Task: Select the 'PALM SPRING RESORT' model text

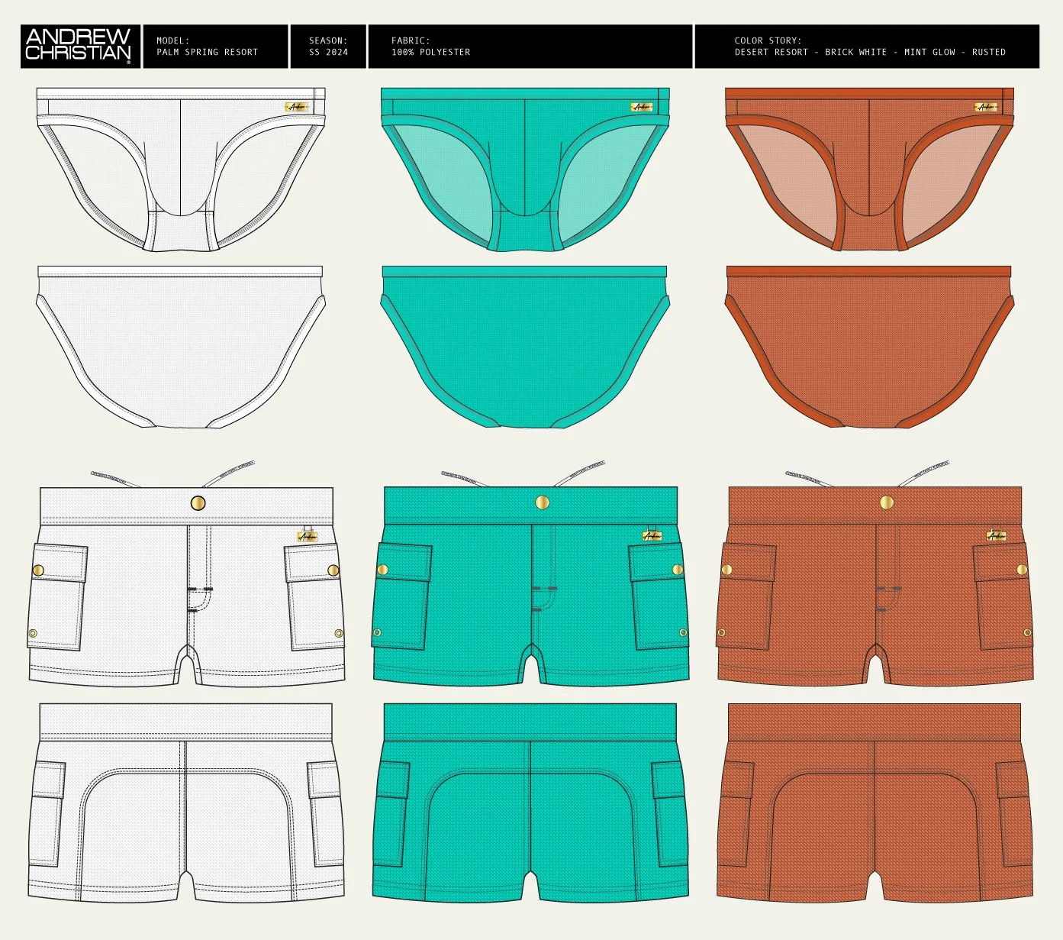Action: tap(207, 52)
